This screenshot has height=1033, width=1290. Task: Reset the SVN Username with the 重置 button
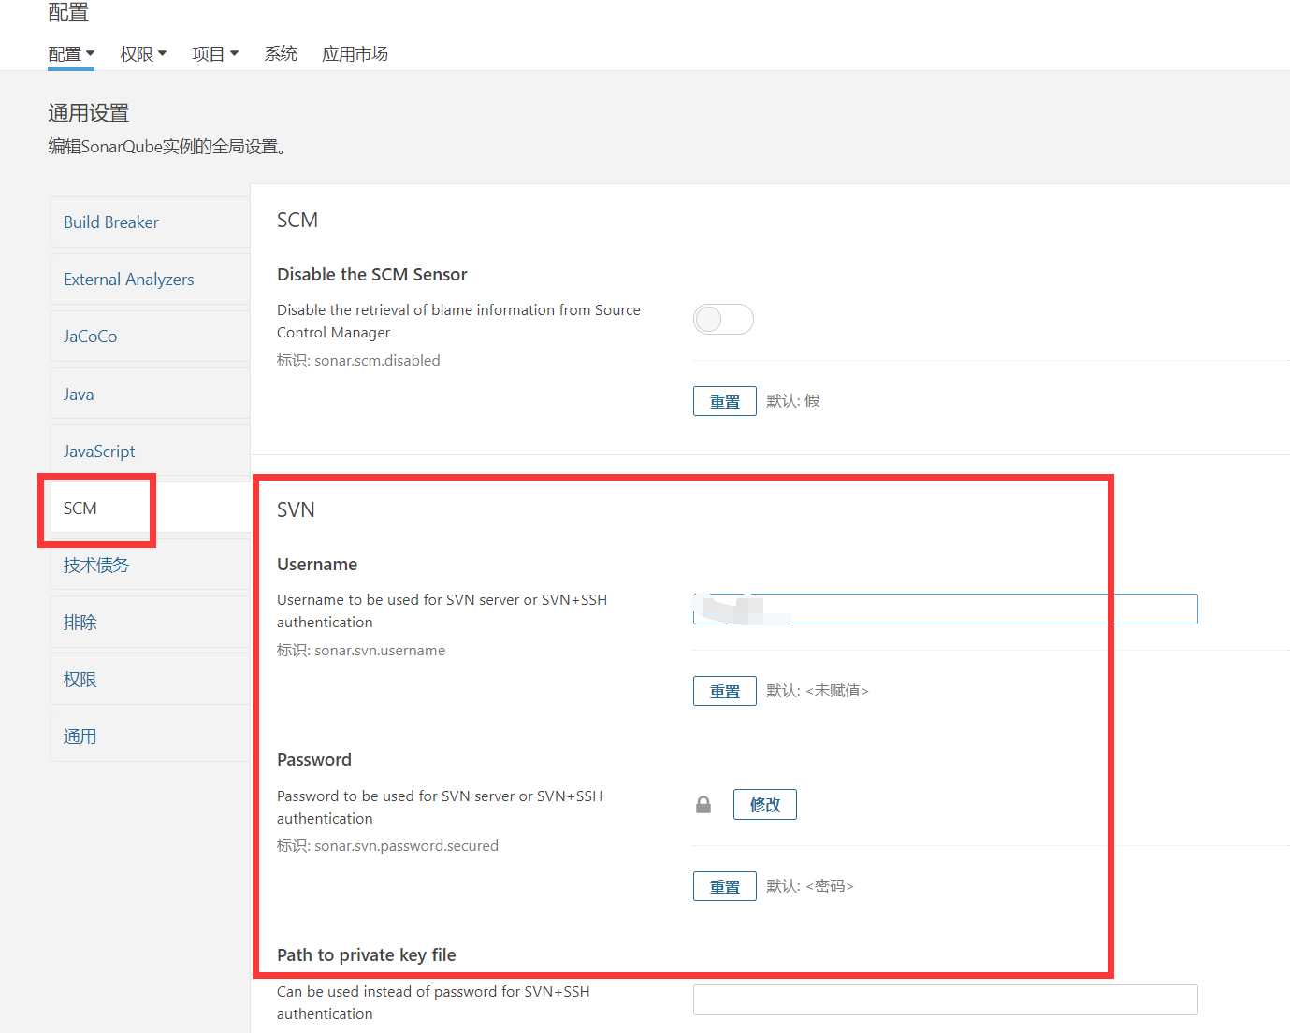pos(724,690)
